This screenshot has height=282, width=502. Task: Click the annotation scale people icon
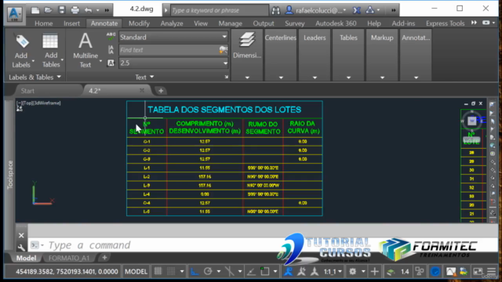point(288,272)
